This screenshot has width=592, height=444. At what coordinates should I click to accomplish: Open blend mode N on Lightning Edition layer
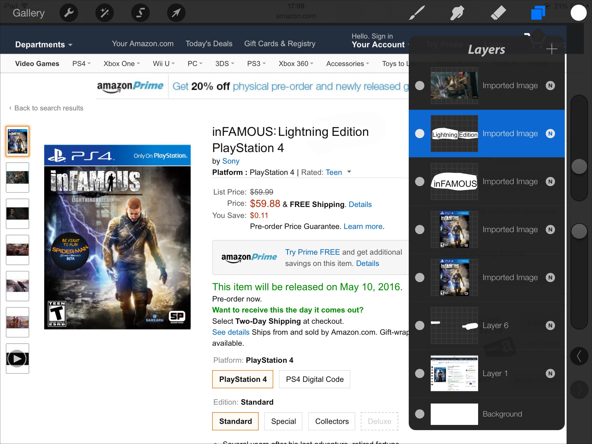(x=550, y=134)
